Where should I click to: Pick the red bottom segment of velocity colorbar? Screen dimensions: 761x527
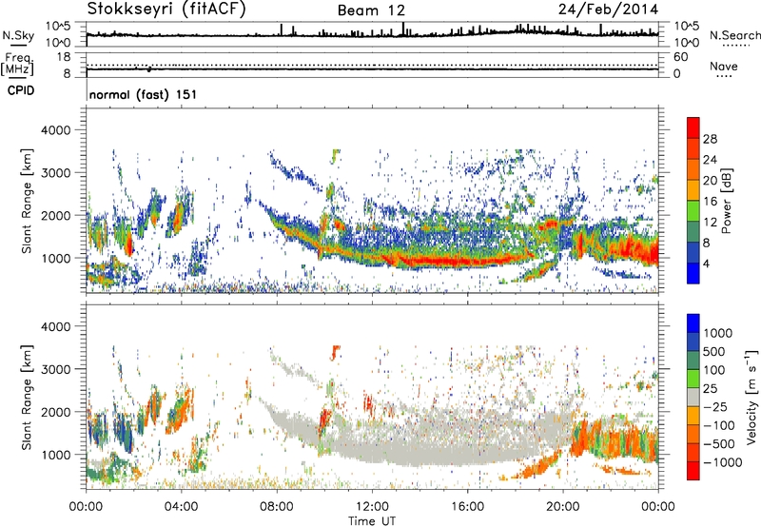tap(693, 471)
